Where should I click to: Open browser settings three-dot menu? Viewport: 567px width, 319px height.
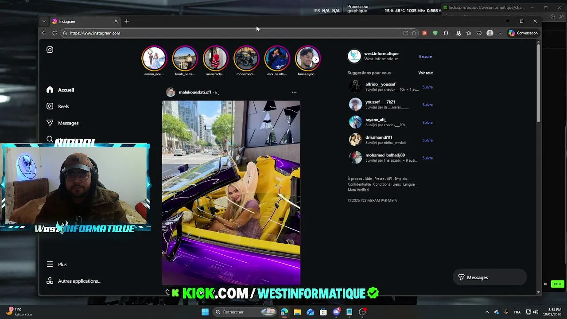501,33
